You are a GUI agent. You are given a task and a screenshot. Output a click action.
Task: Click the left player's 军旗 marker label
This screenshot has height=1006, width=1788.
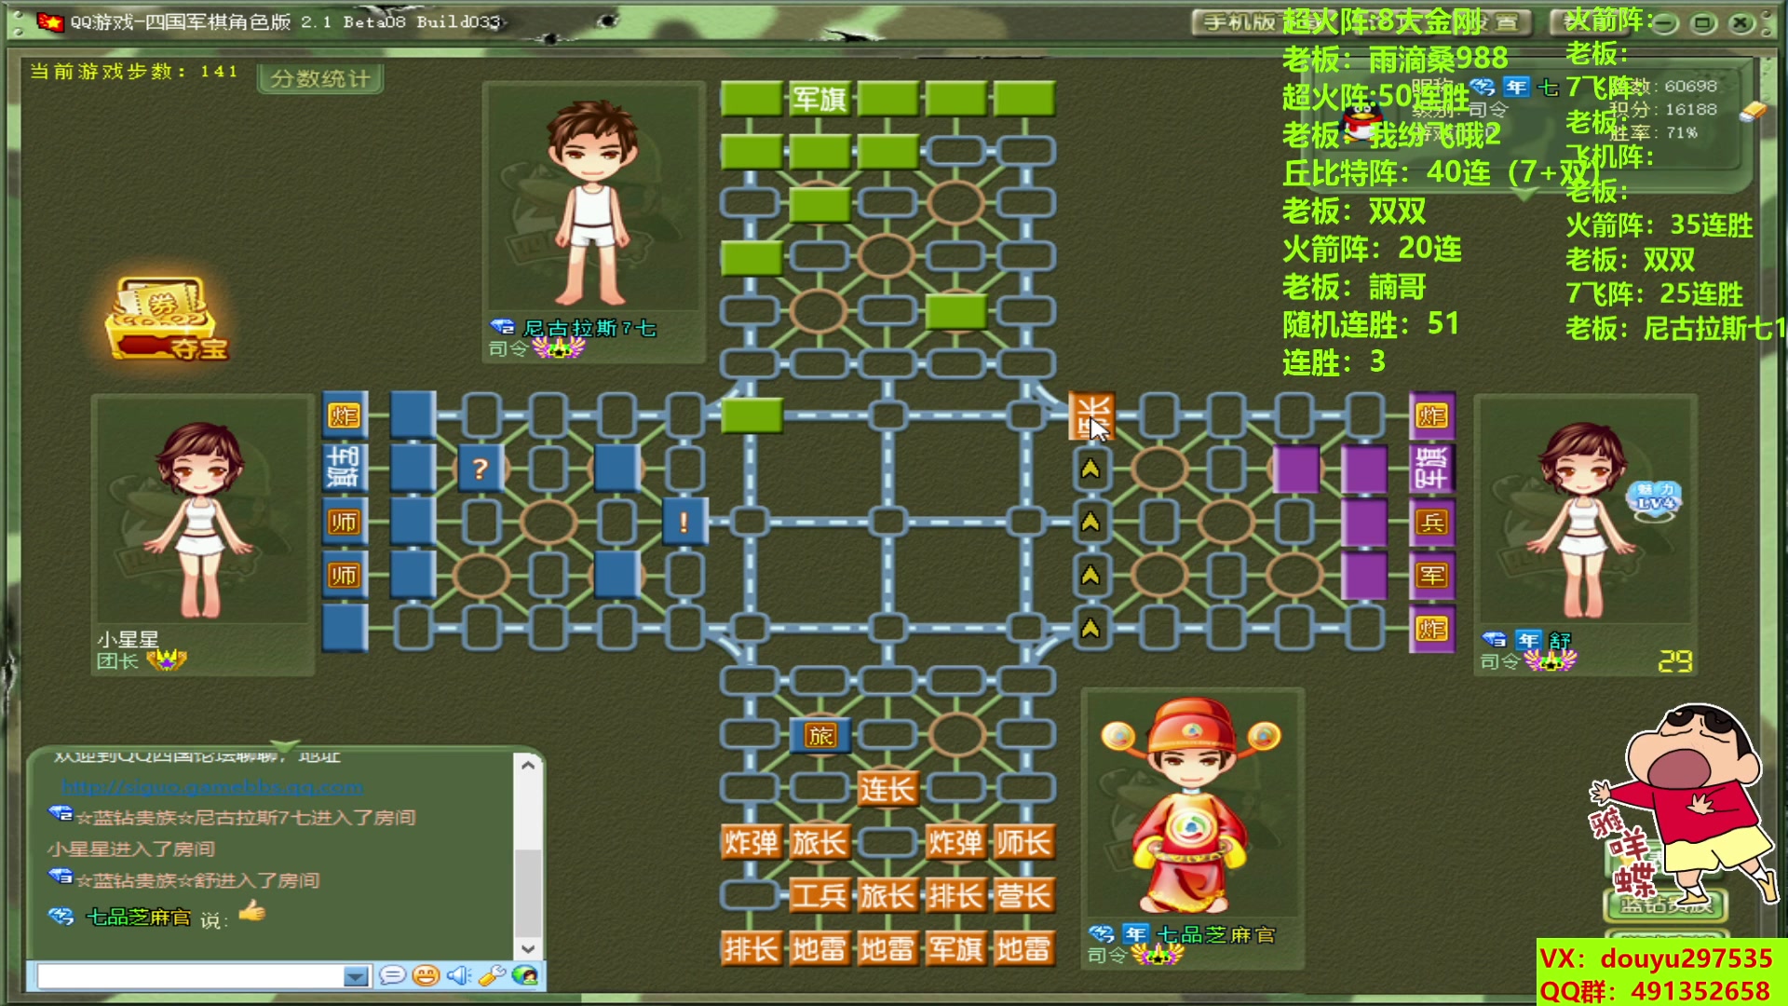(x=344, y=469)
